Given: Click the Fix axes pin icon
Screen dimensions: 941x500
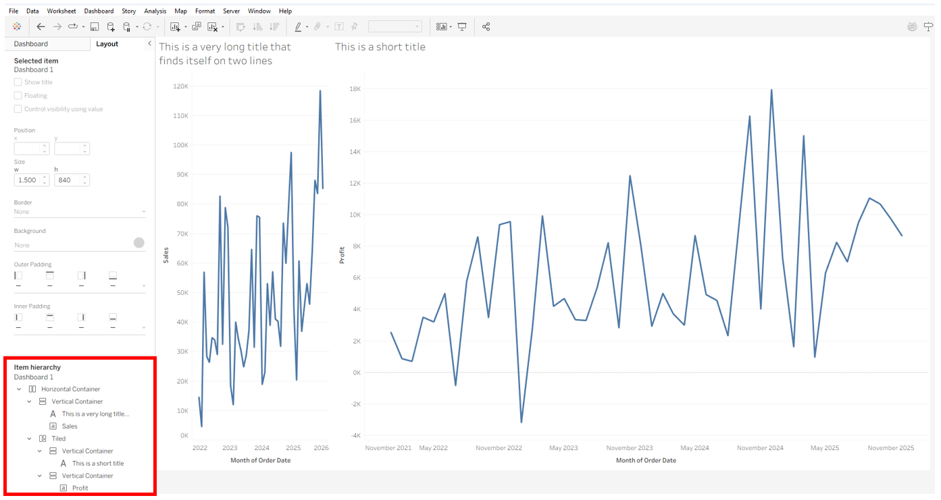Looking at the screenshot, I should coord(355,26).
